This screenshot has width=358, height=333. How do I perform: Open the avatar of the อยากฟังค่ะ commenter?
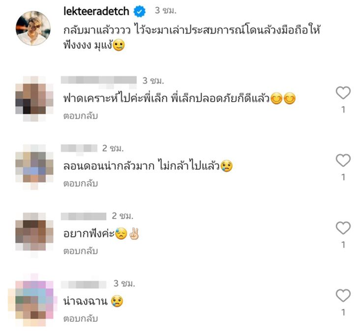coord(34,235)
